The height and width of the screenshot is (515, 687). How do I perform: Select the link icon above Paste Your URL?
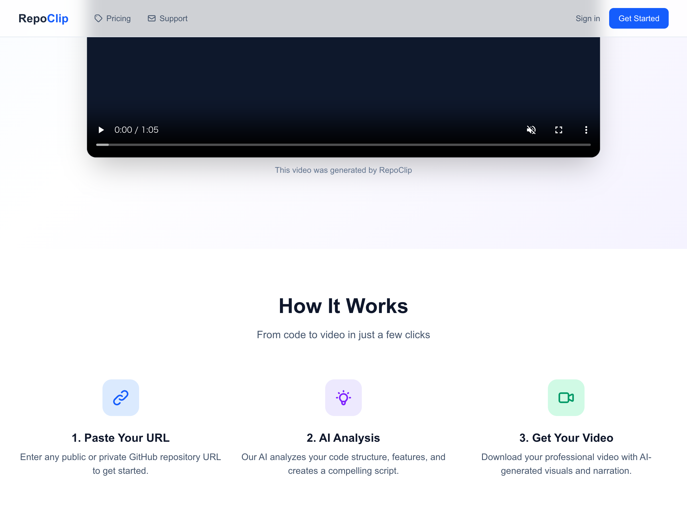121,398
